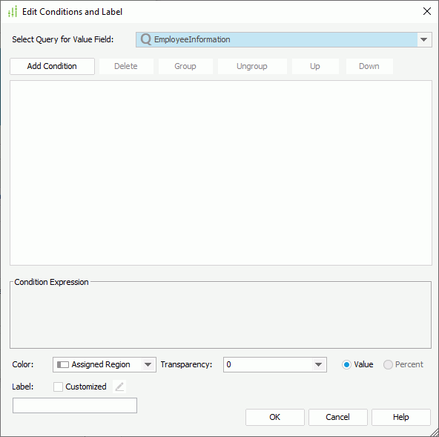Click the Transparency value field
Image resolution: width=439 pixels, height=437 pixels.
point(268,364)
